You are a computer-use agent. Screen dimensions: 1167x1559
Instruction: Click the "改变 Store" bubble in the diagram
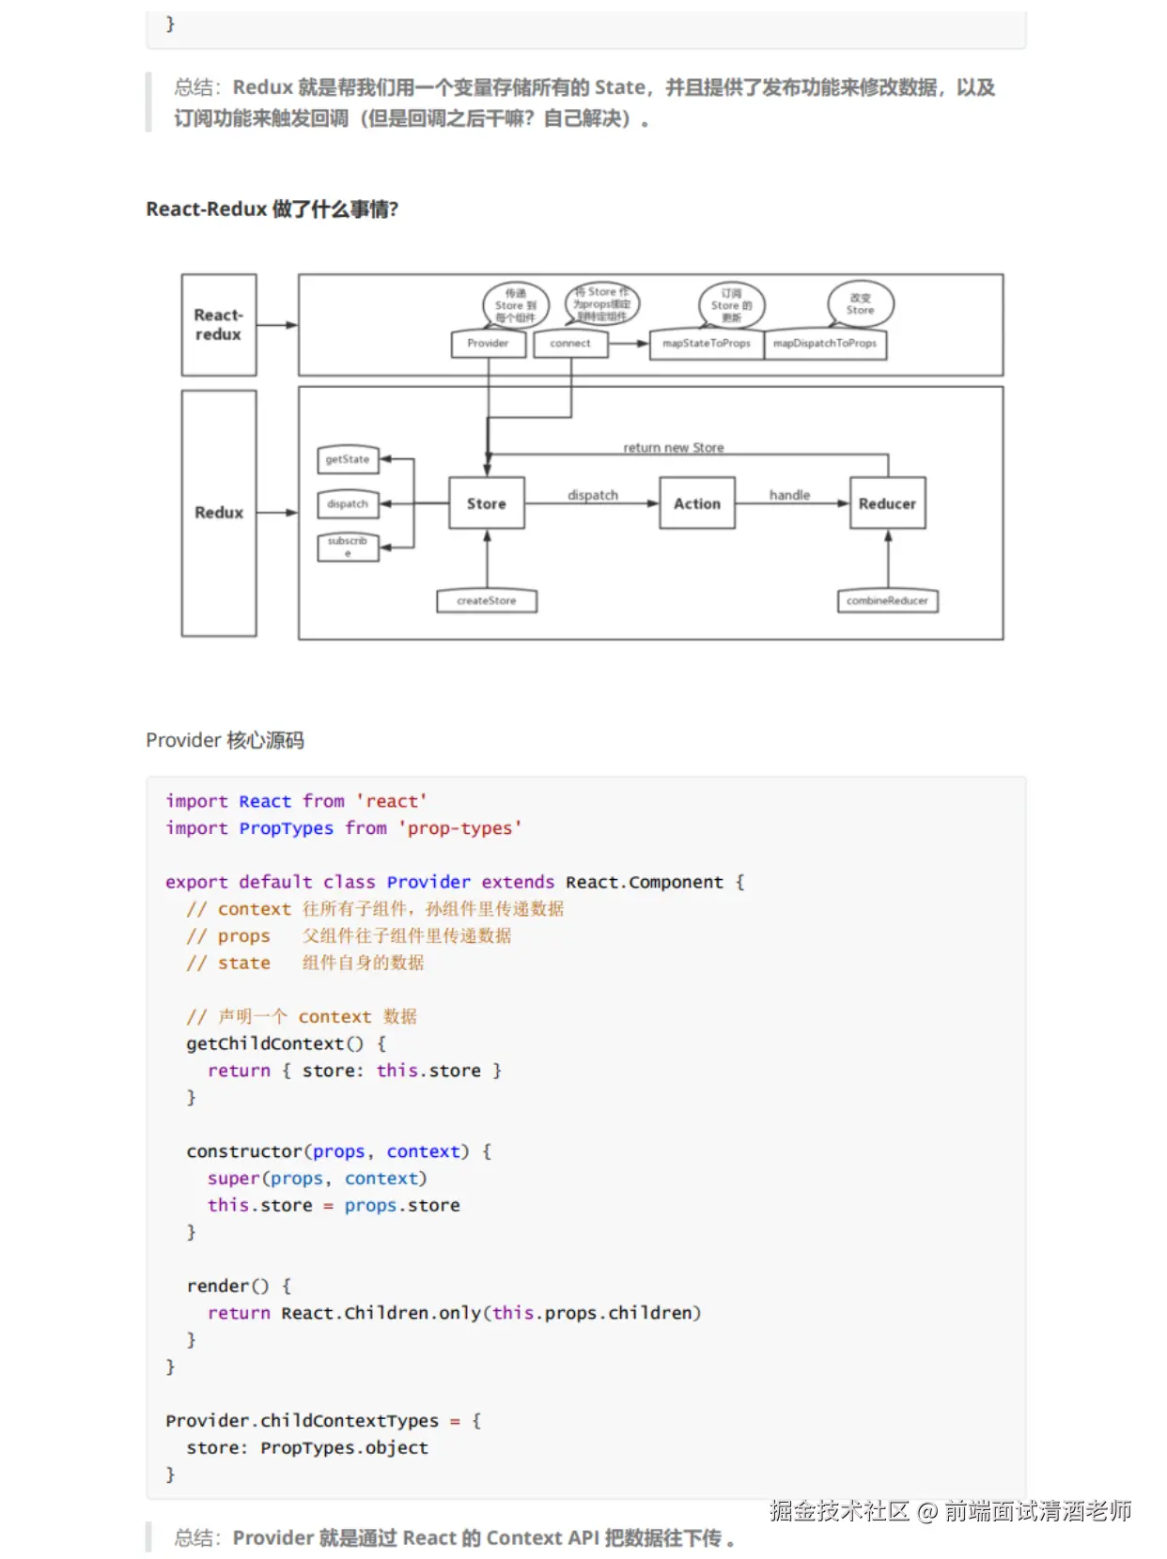(x=861, y=304)
